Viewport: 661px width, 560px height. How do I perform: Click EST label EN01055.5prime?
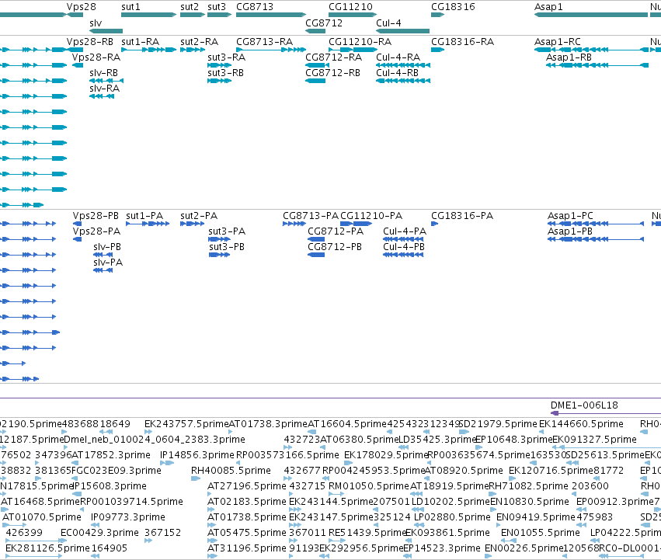541,533
